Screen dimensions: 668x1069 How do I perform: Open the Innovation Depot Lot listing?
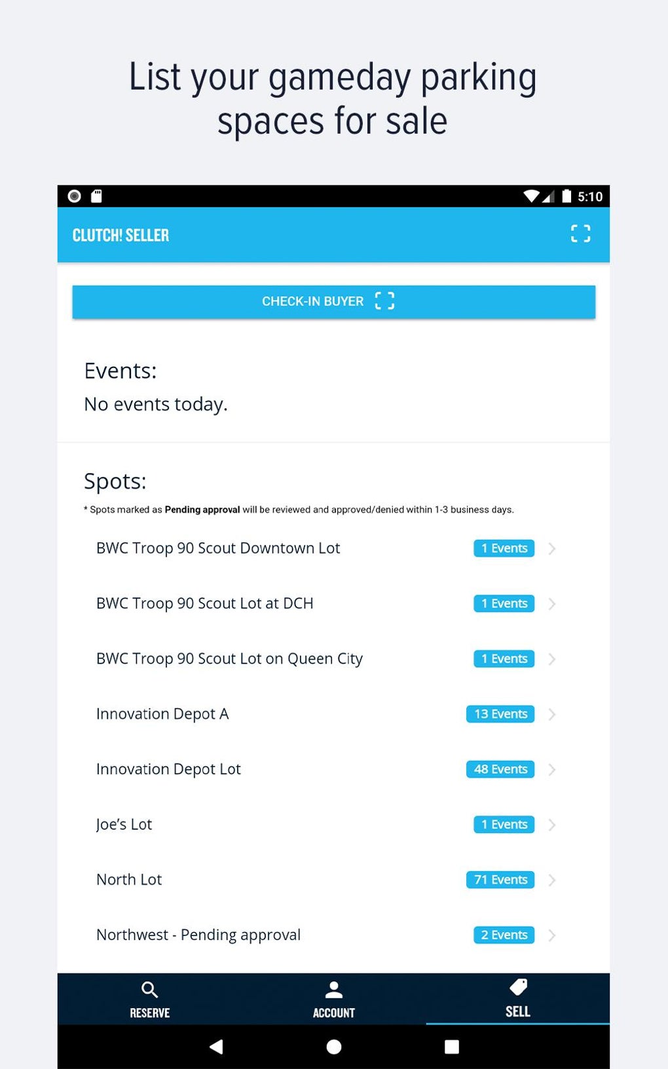tap(168, 769)
